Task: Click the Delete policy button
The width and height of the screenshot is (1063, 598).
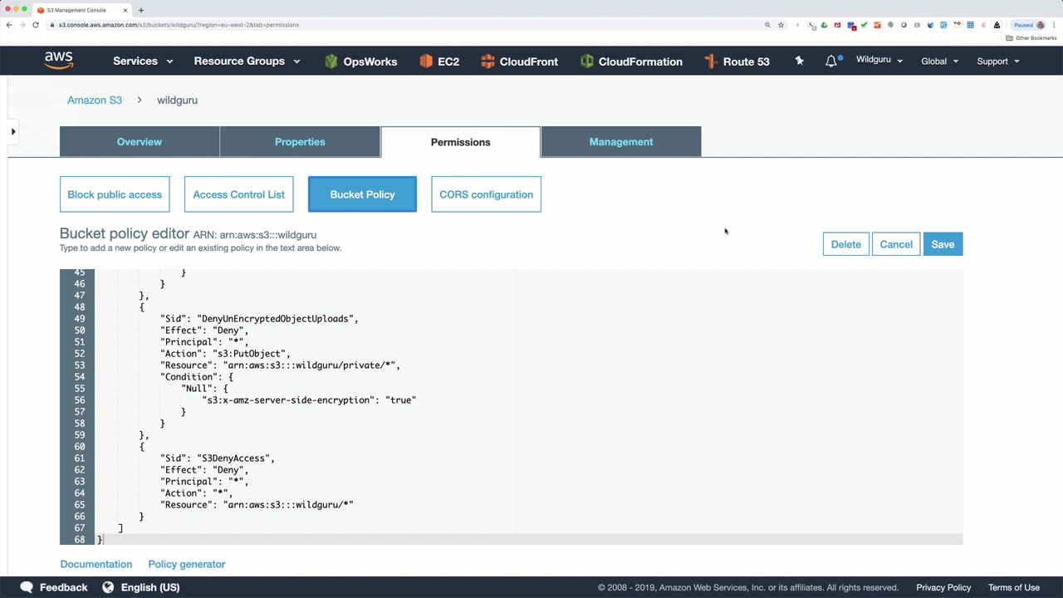Action: (x=845, y=244)
